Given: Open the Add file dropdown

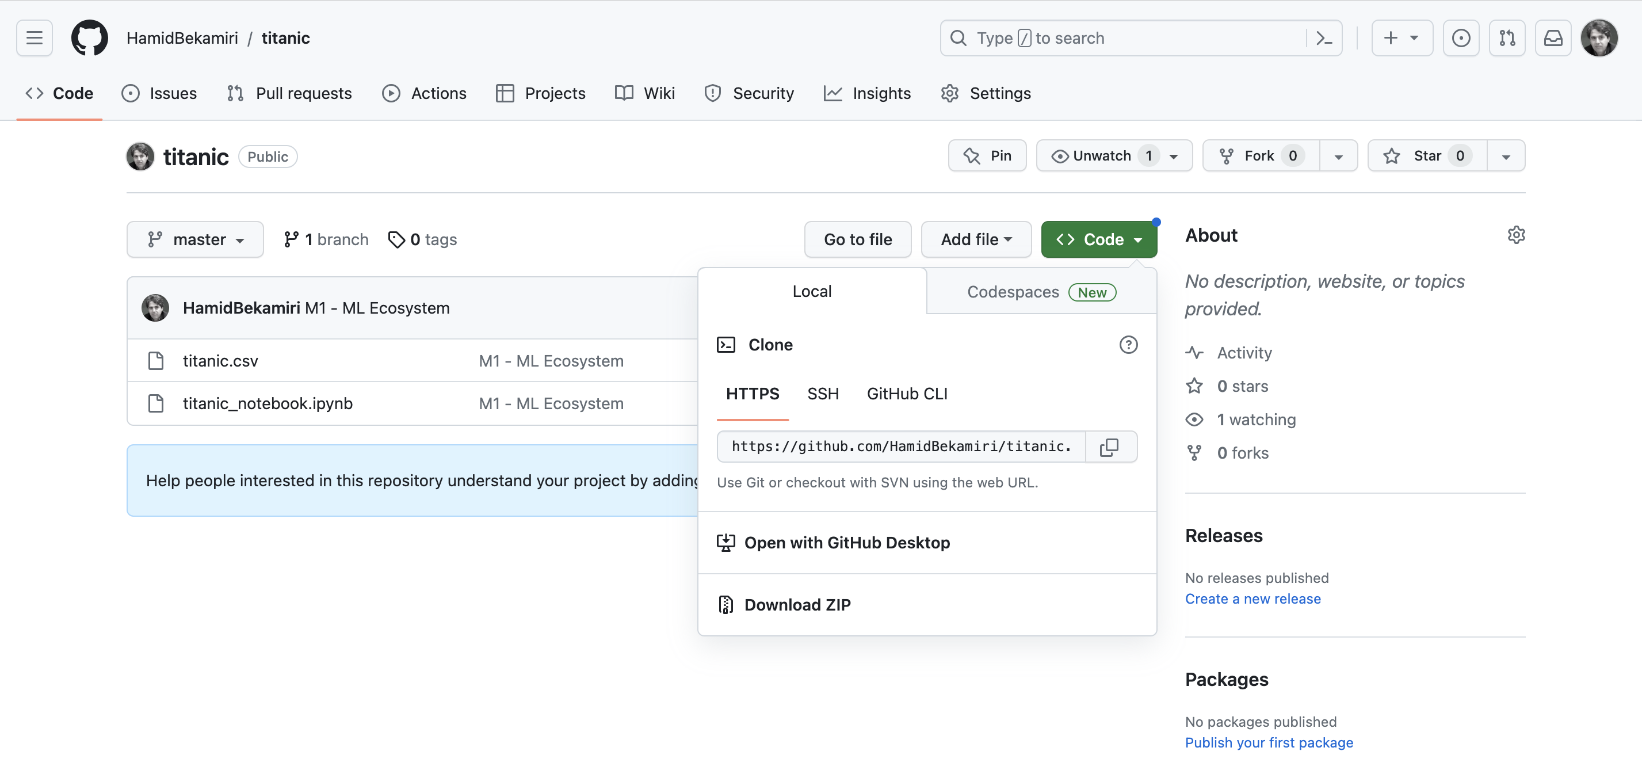Looking at the screenshot, I should (x=976, y=240).
